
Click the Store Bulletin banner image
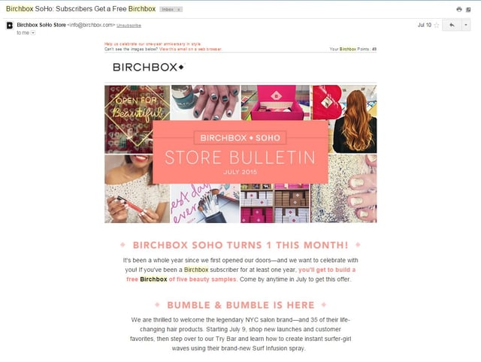coord(240,152)
